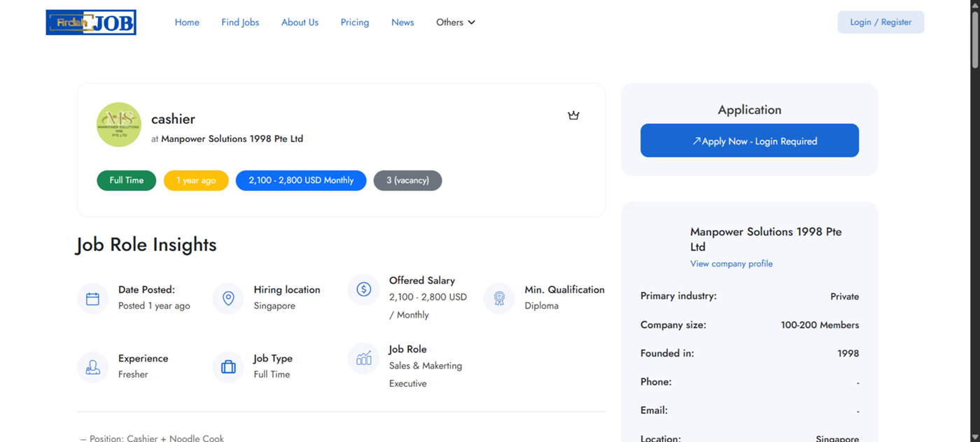
Task: Open the View company profile link
Action: [731, 264]
